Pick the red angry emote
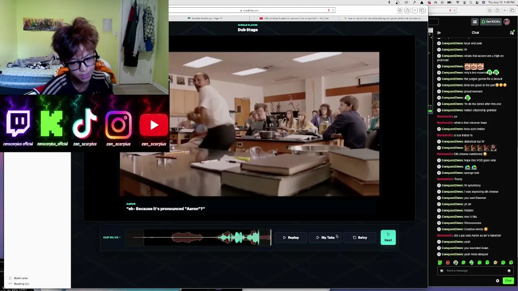The width and height of the screenshot is (518, 291). (448, 263)
